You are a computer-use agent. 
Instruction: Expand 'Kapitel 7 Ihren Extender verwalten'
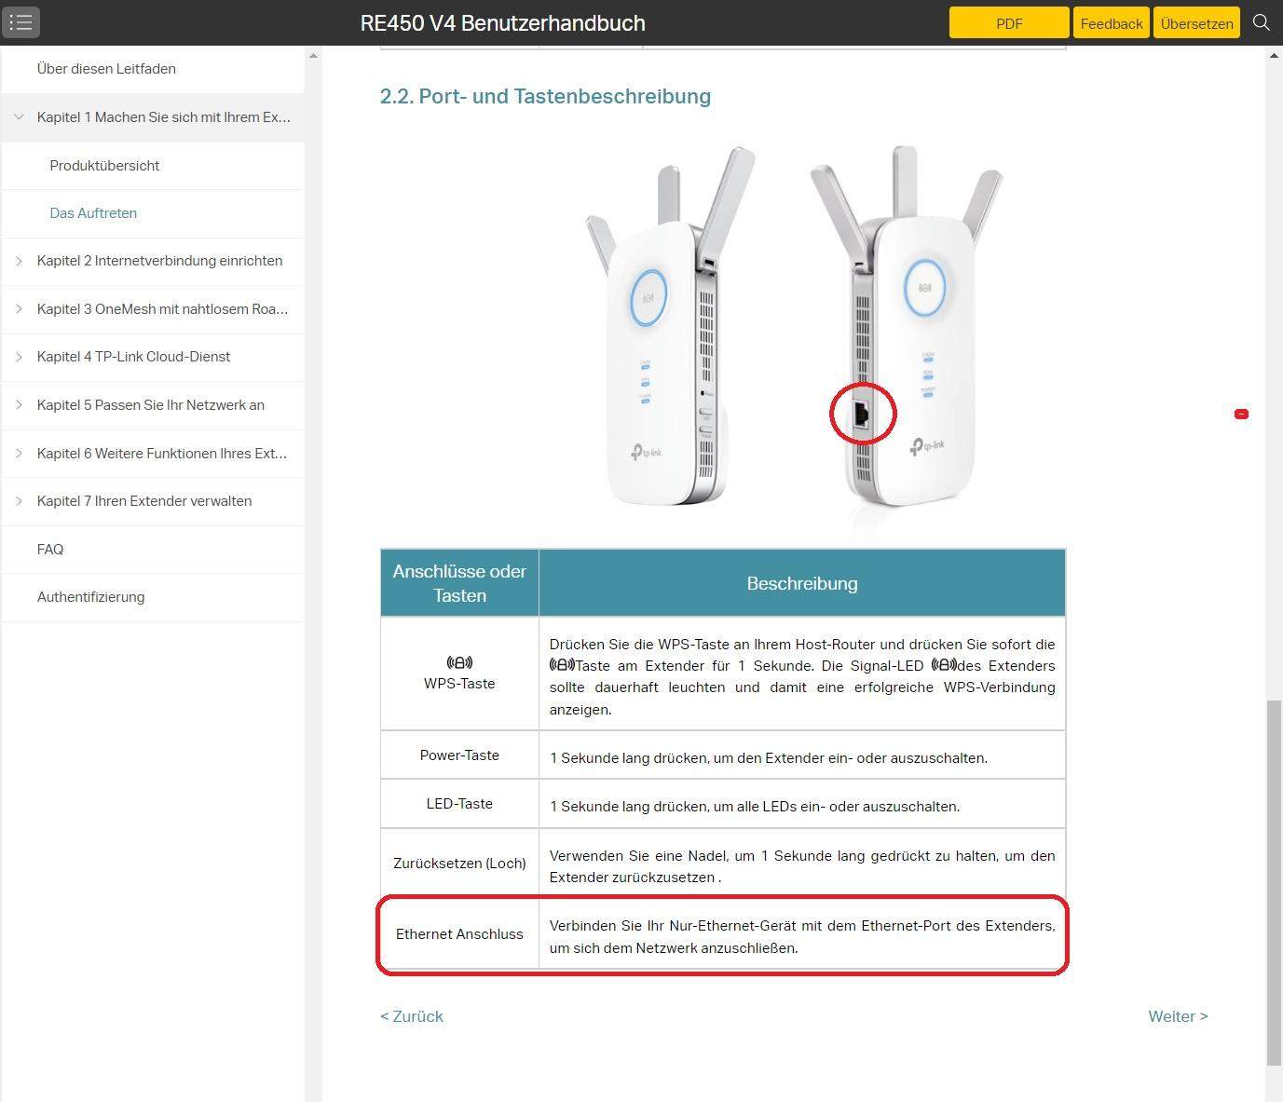[19, 501]
